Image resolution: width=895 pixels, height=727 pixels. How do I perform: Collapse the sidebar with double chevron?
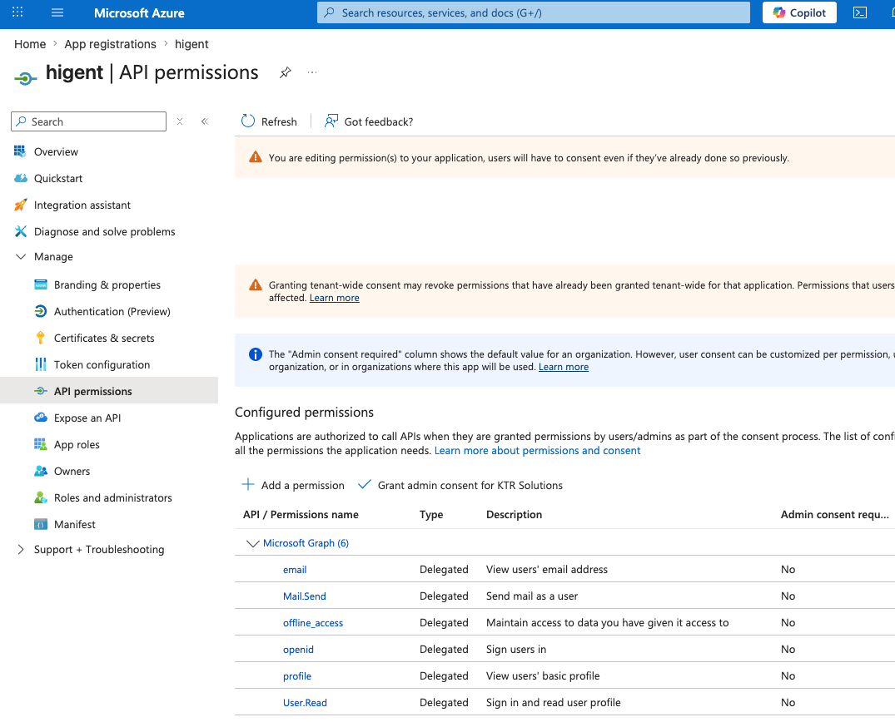click(x=205, y=121)
